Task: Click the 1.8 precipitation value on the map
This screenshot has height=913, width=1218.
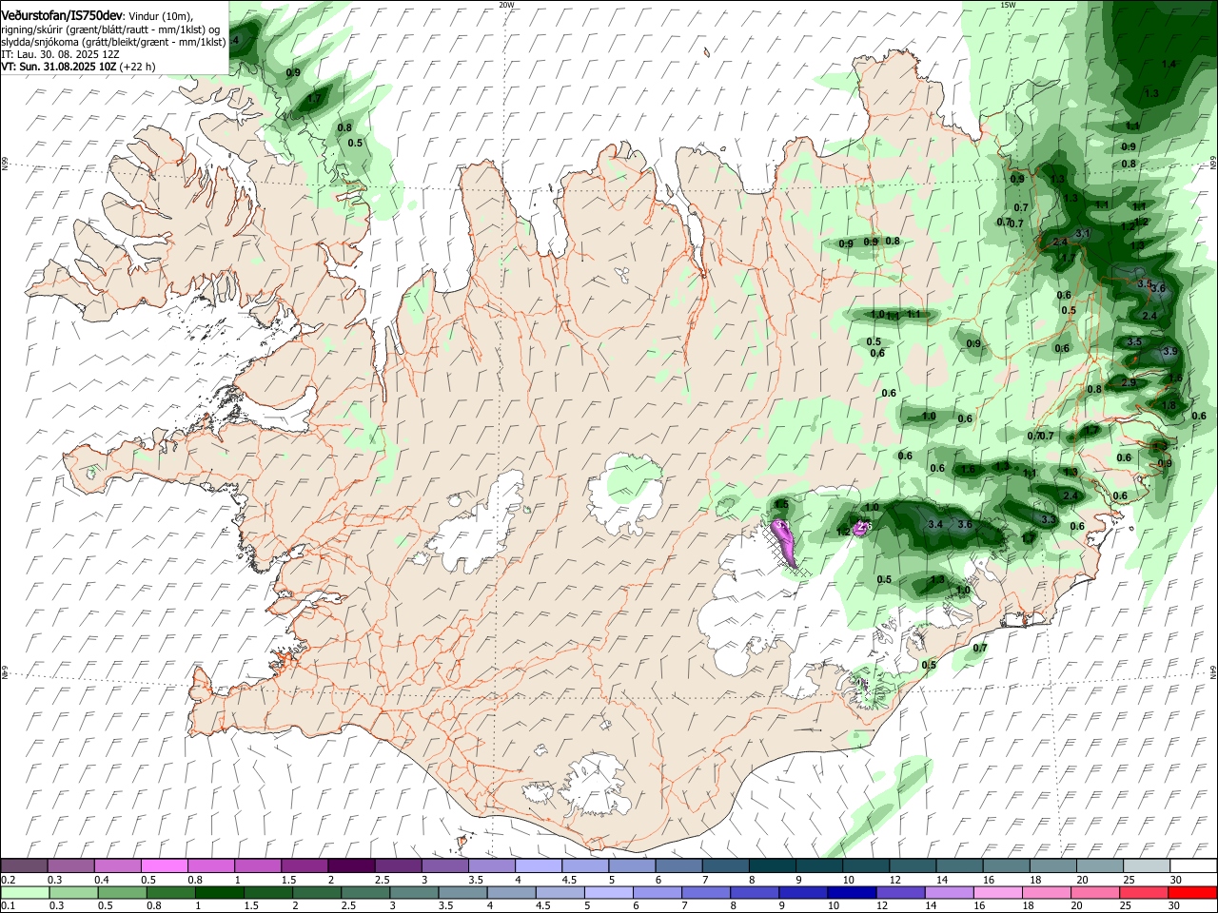Action: [x=1169, y=405]
